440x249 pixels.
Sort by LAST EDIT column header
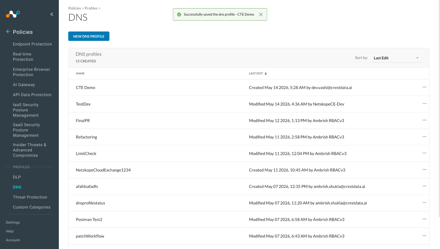(x=256, y=74)
